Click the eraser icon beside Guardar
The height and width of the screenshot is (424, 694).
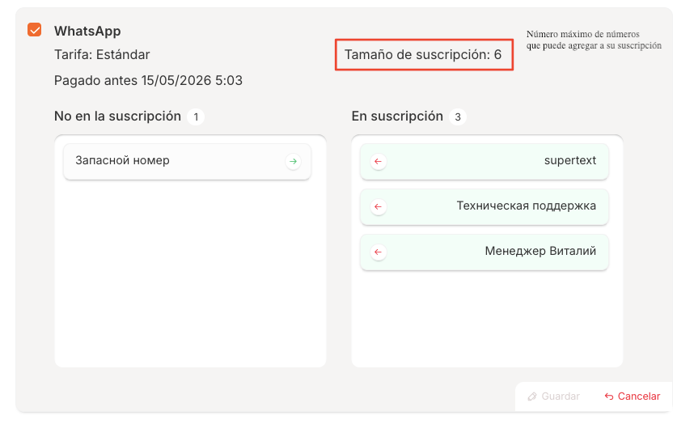point(531,396)
